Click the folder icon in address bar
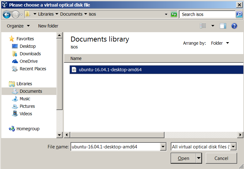 coord(28,14)
